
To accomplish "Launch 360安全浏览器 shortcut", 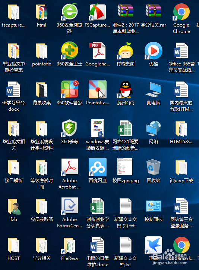I will click(69, 12).
